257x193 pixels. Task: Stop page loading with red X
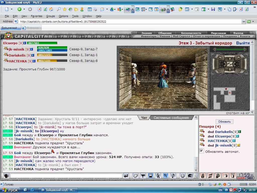(x=39, y=9)
